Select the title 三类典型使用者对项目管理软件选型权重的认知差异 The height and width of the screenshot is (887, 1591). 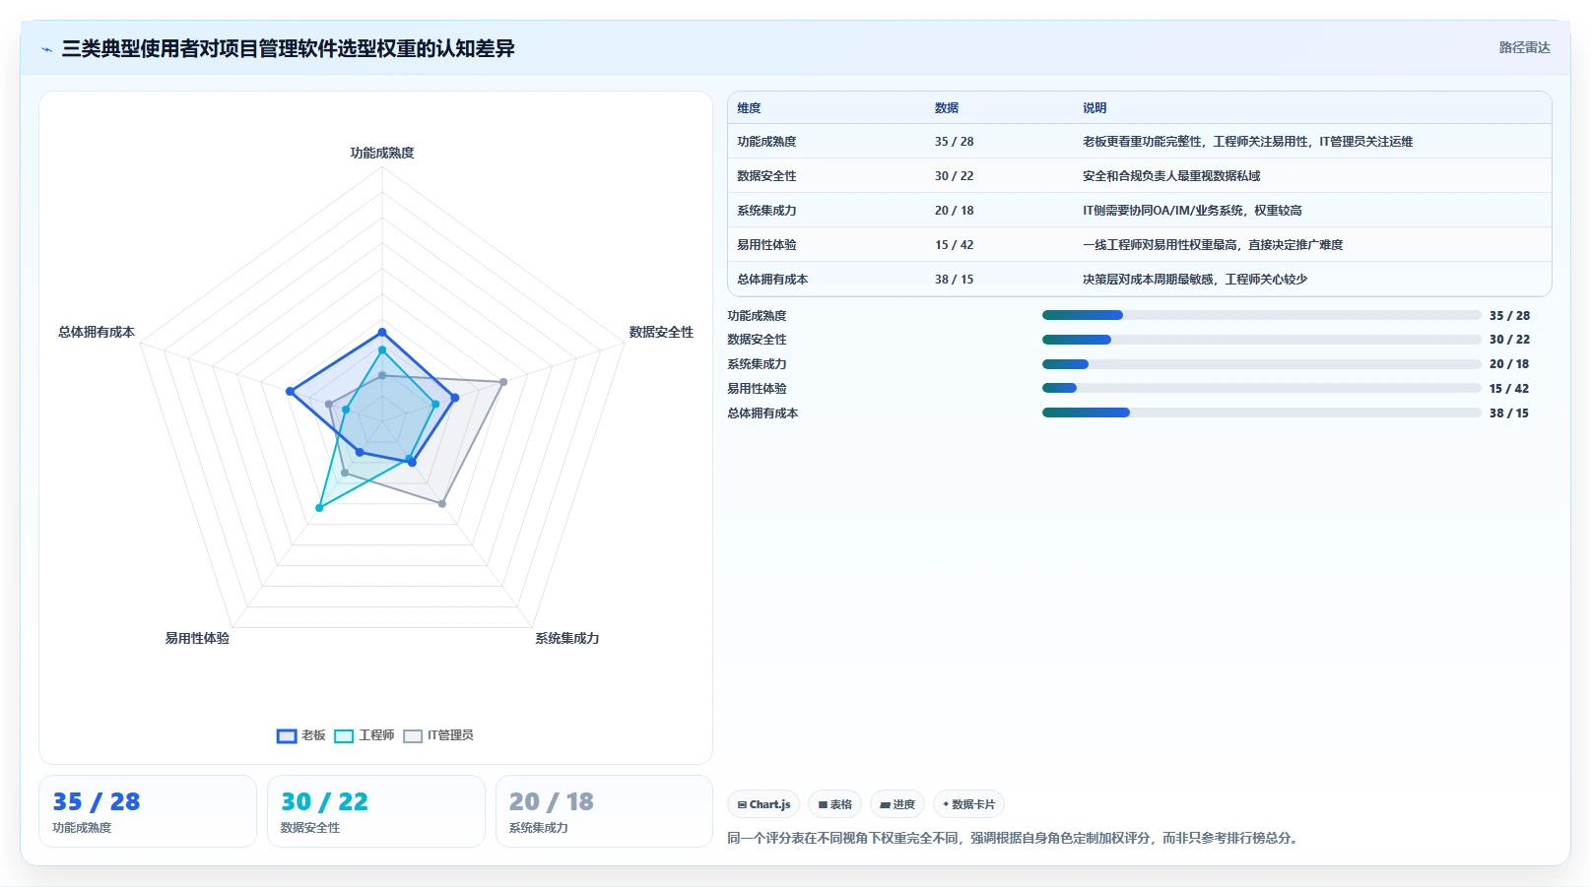288,48
